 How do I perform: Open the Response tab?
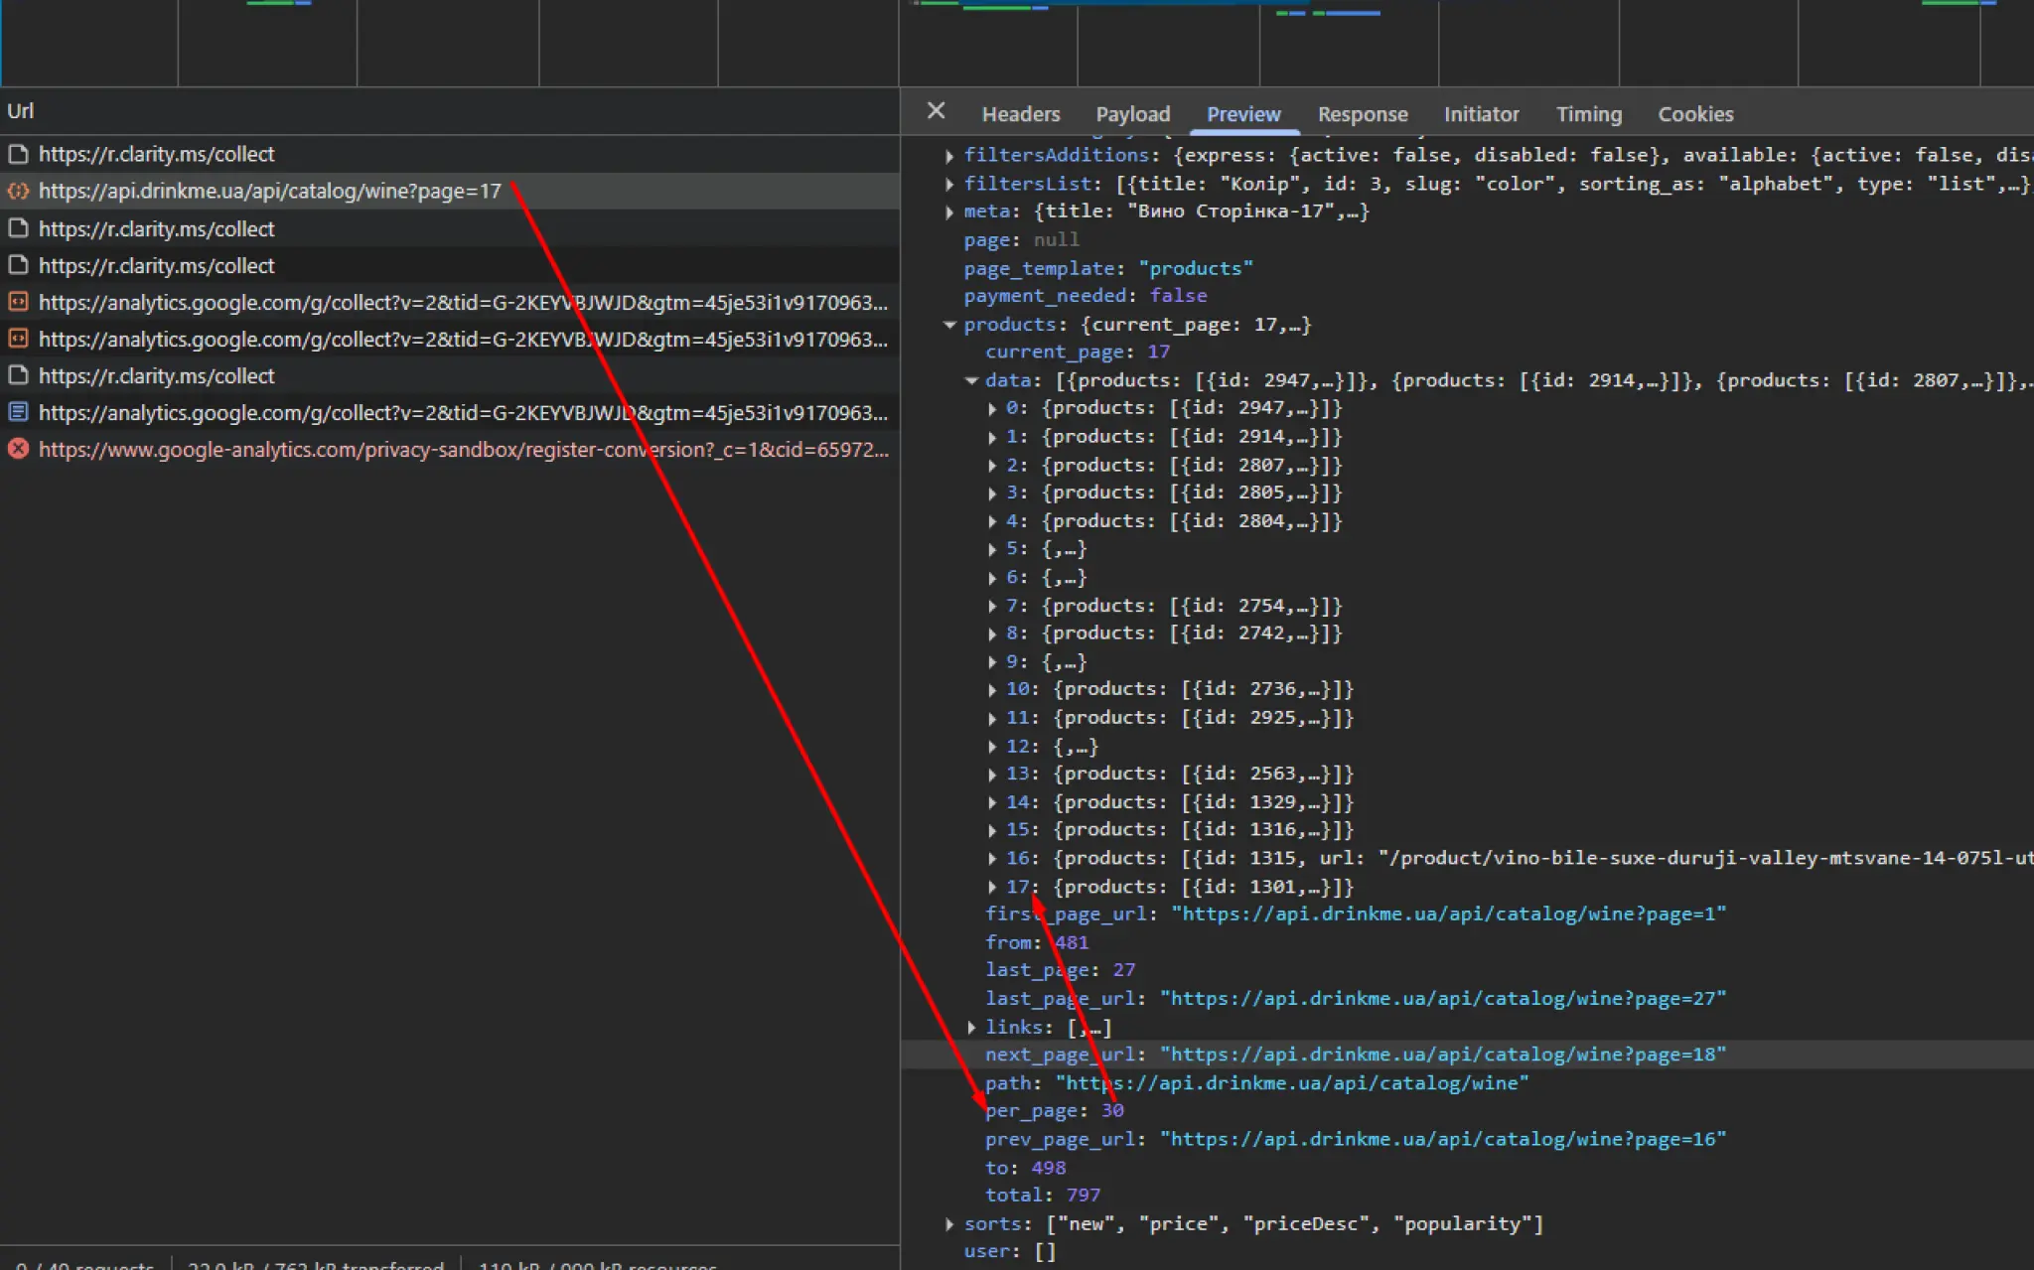click(x=1362, y=114)
